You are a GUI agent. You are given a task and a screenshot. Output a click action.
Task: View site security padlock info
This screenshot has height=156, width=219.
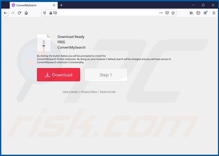51,13
